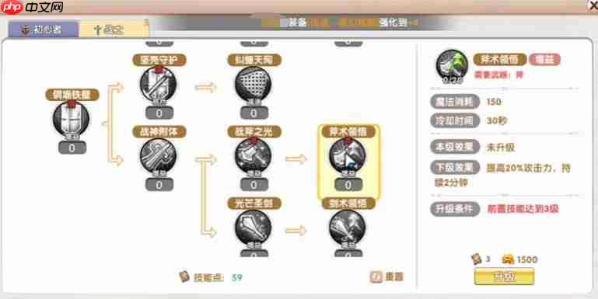Click the level counter under the highlighted 斧术领悟
The image size is (598, 299).
(x=348, y=185)
